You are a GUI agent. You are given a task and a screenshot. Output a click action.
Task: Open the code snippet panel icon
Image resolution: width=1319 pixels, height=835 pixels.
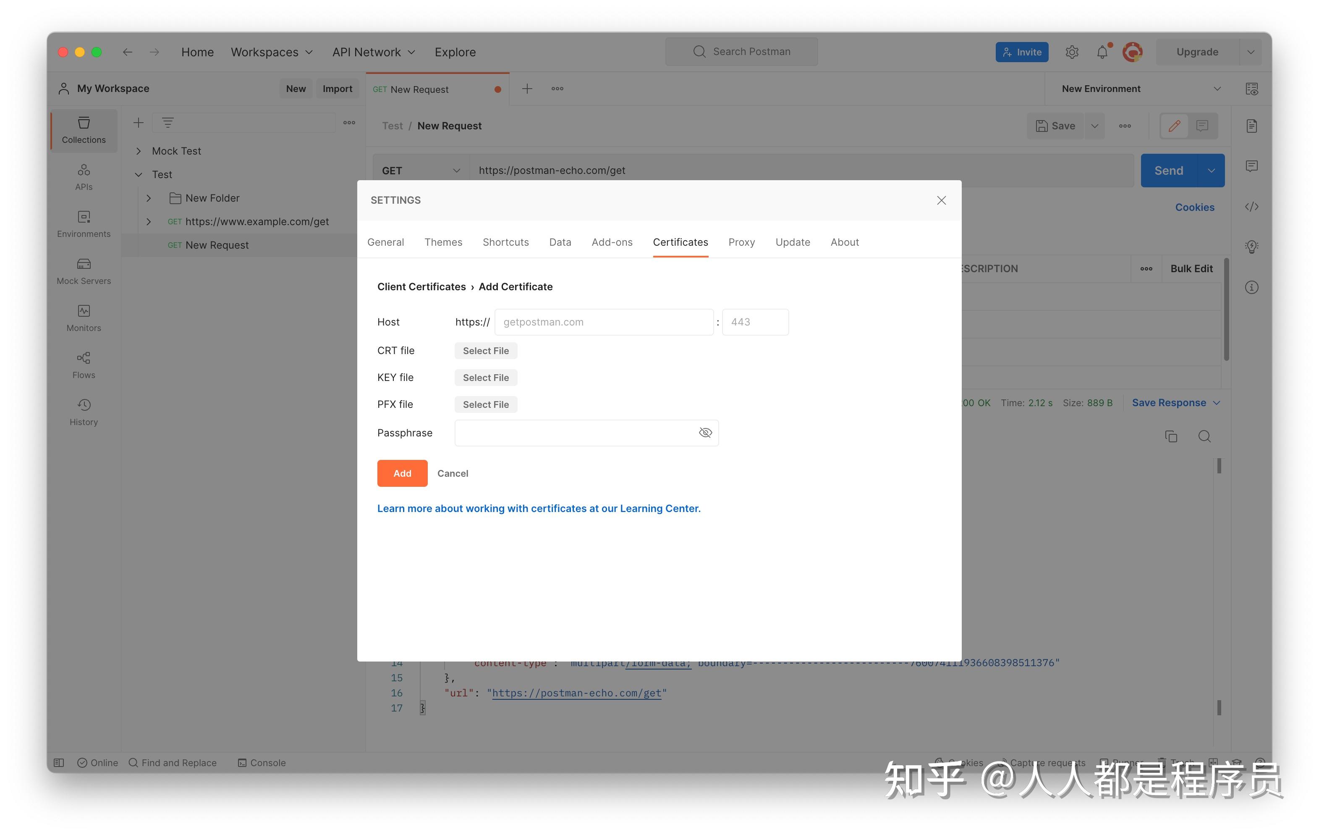click(x=1251, y=207)
